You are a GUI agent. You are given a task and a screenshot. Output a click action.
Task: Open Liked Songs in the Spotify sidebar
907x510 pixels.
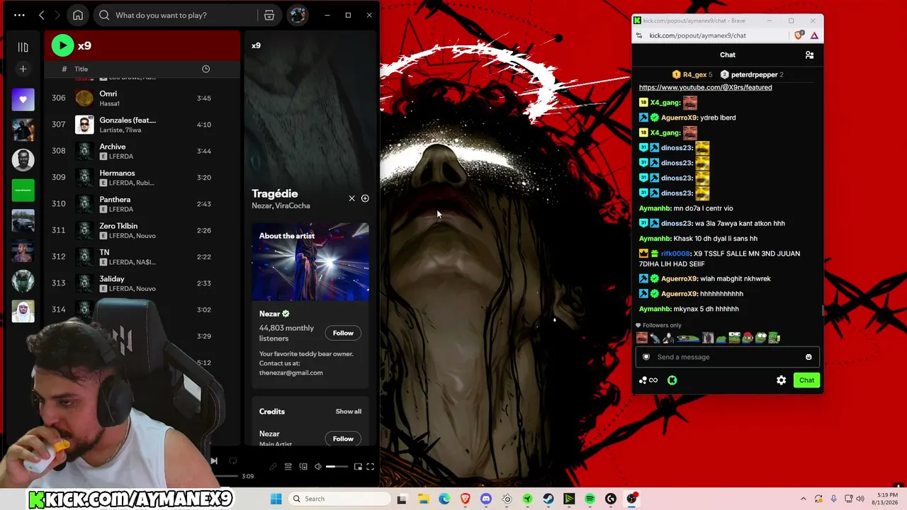pos(23,99)
